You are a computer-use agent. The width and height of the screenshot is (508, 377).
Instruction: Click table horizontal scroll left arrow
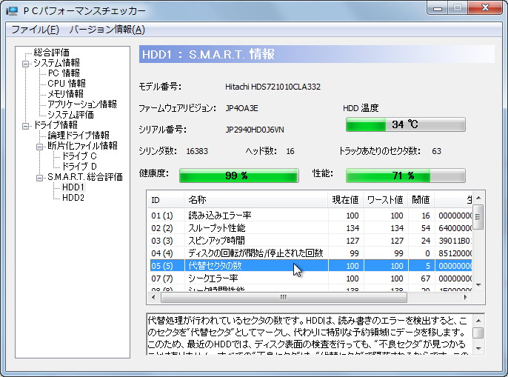point(153,297)
